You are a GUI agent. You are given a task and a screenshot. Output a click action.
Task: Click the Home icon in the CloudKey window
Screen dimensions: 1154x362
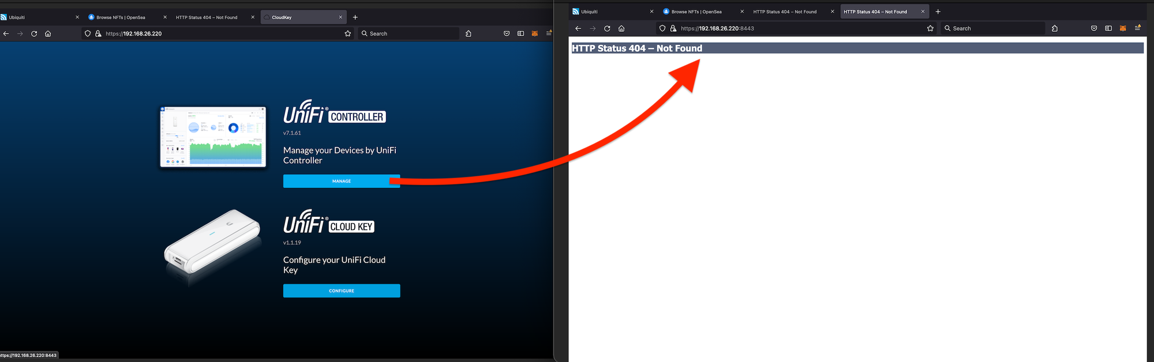[x=48, y=33]
